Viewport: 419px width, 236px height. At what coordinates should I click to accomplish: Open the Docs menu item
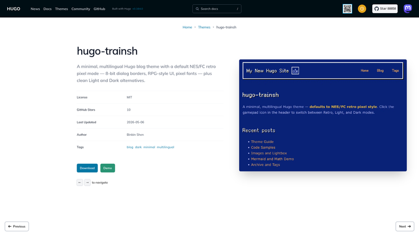click(x=47, y=9)
